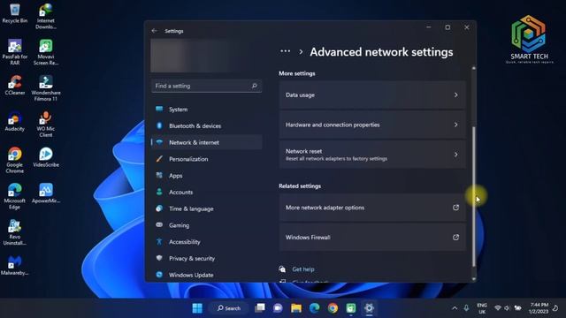566x318 pixels.
Task: Open the Wi-Fi network tray icon
Action: tap(498, 308)
